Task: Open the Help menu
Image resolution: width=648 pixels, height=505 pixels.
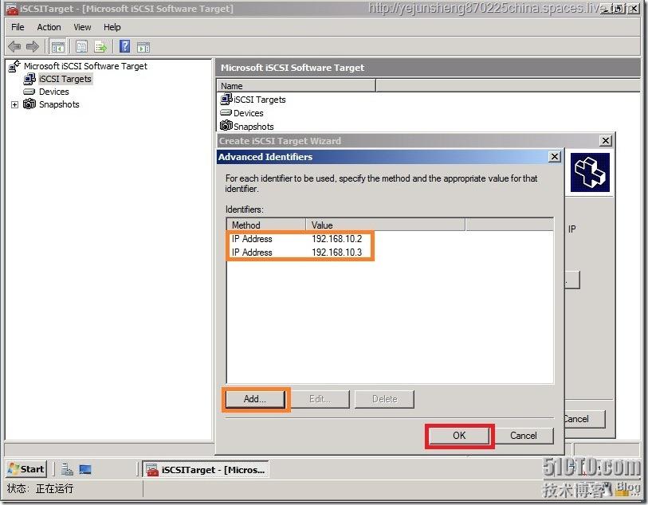Action: click(x=112, y=27)
